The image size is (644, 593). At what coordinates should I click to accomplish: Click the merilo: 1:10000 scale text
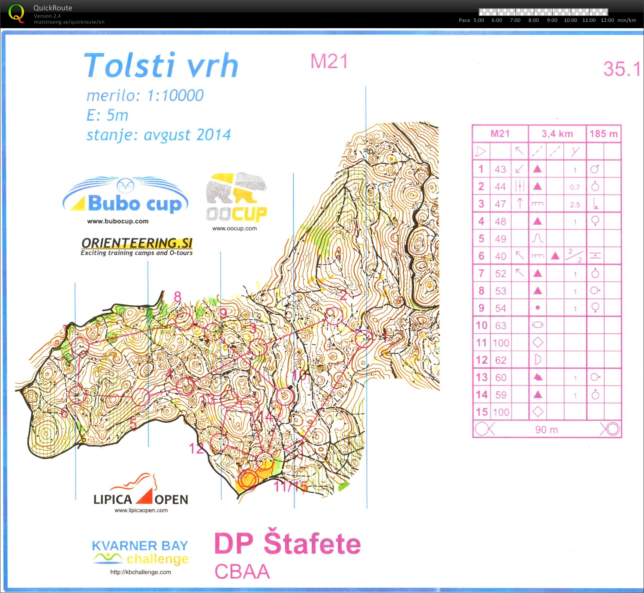coord(145,95)
